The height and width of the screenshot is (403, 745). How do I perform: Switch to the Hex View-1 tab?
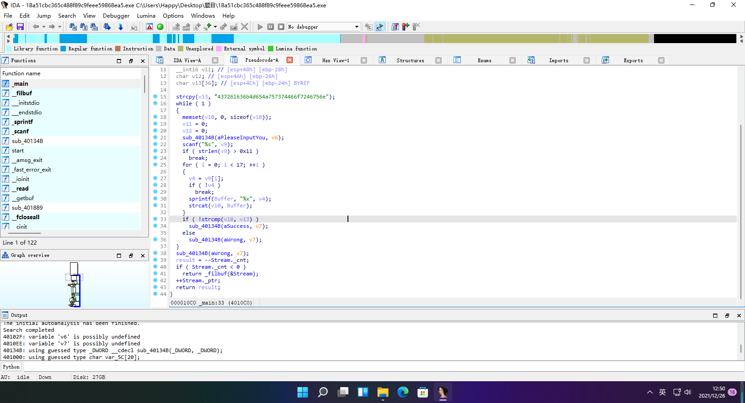coord(336,60)
